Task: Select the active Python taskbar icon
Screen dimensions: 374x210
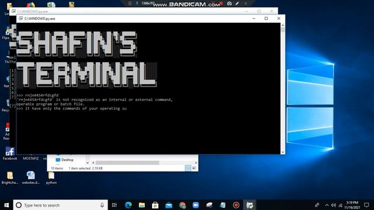Action: coord(250,205)
